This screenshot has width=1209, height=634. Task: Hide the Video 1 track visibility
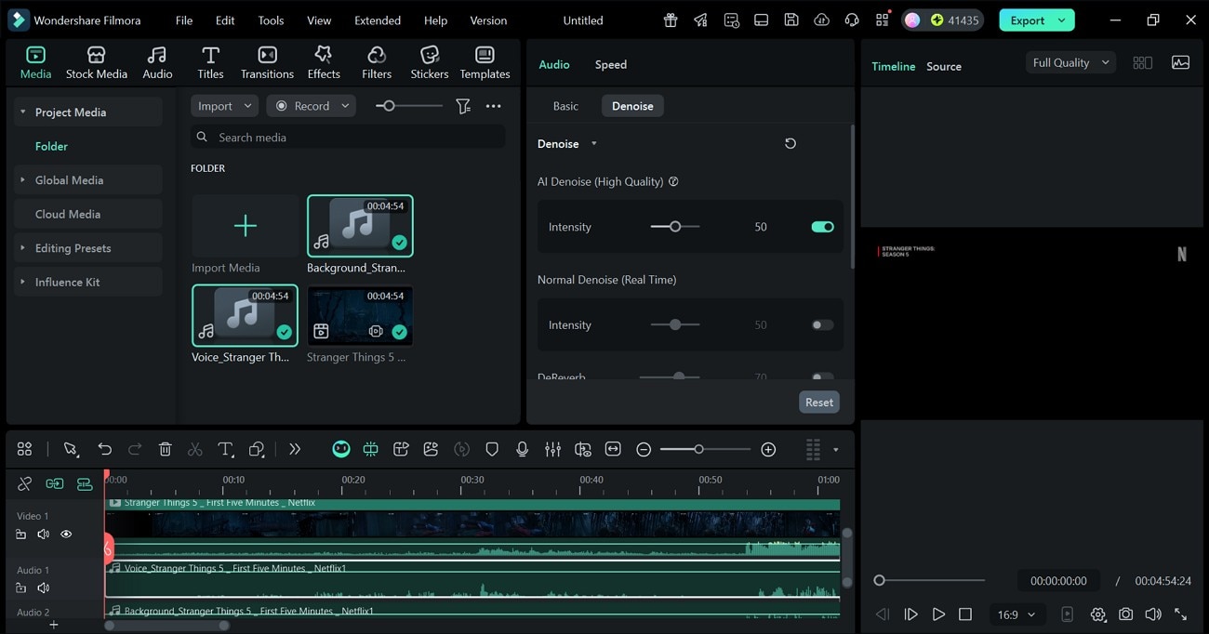click(x=65, y=534)
